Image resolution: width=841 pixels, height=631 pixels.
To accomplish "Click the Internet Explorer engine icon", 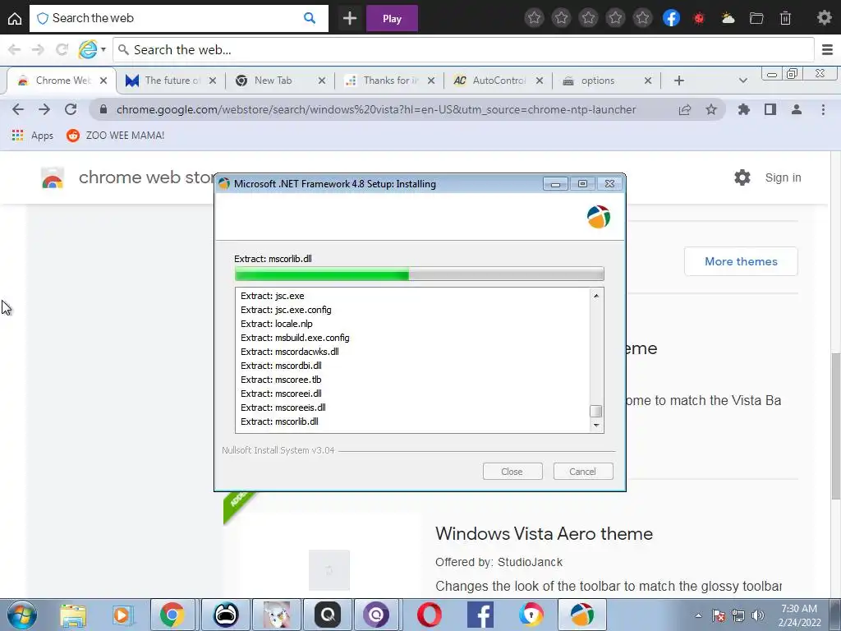I will click(x=88, y=50).
